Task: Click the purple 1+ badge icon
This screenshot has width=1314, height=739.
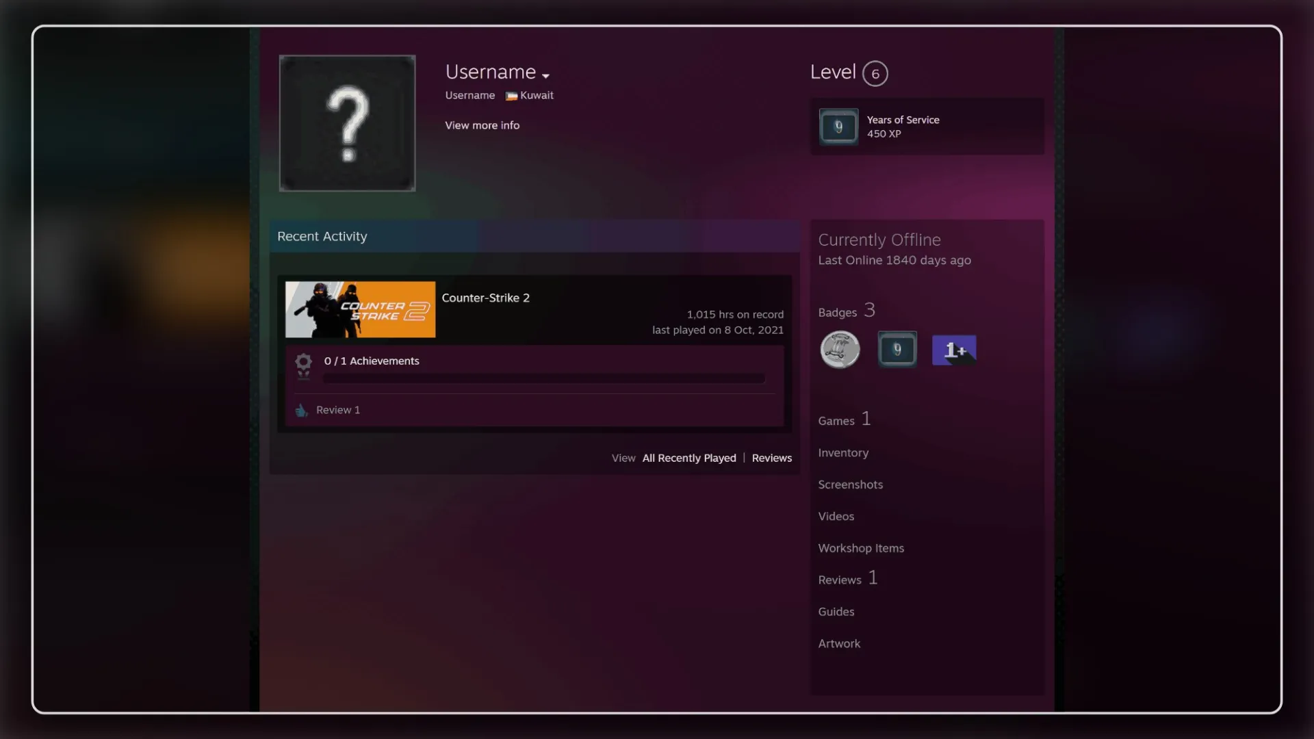Action: click(x=954, y=350)
